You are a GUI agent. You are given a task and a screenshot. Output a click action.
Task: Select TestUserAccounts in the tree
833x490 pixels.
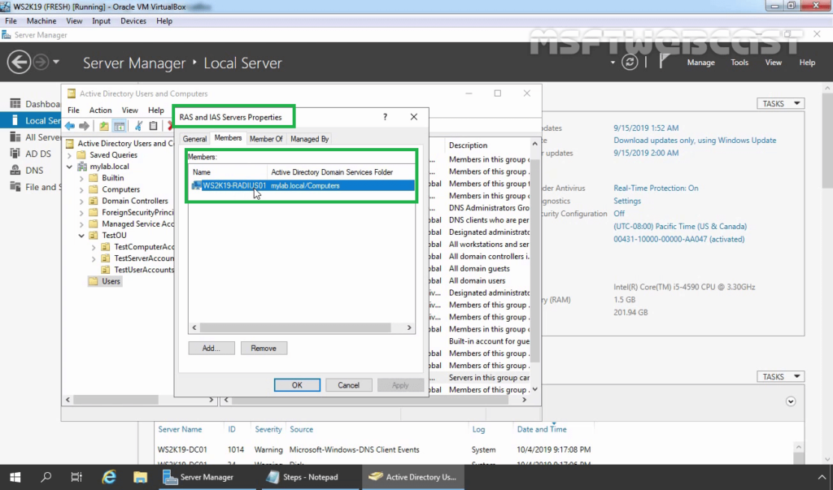coord(137,270)
